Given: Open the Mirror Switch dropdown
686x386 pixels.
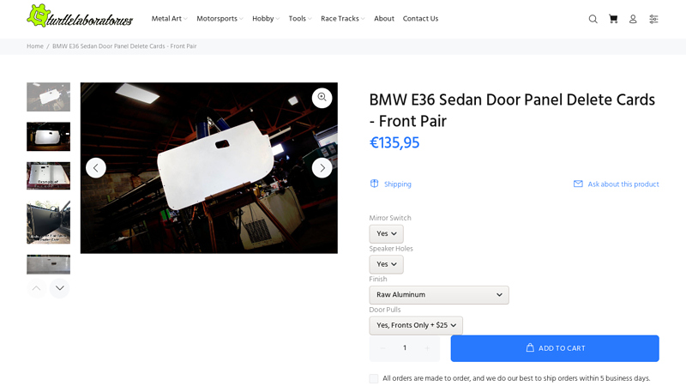Looking at the screenshot, I should pos(387,233).
